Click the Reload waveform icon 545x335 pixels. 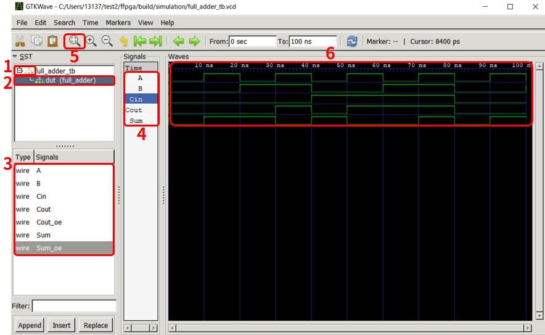click(352, 41)
